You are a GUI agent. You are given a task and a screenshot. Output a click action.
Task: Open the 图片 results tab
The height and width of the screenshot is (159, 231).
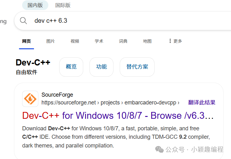tap(51, 41)
